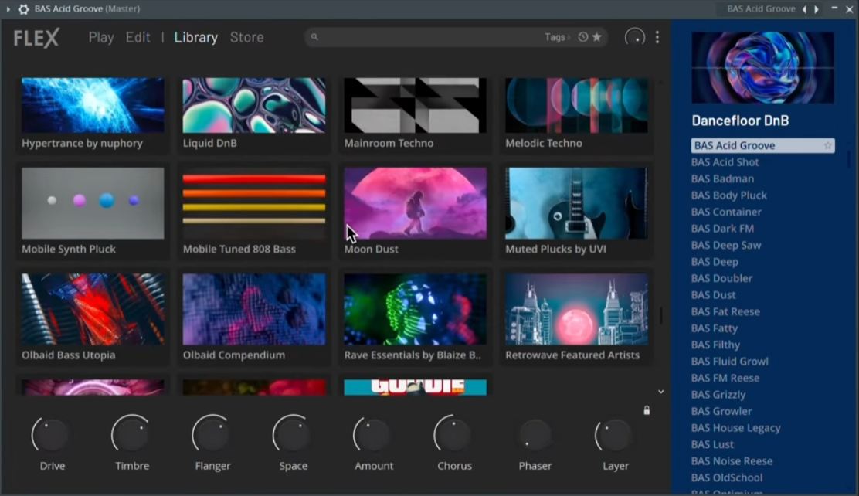The height and width of the screenshot is (496, 859).
Task: Favorite BAS Acid Groove with star
Action: [x=827, y=145]
